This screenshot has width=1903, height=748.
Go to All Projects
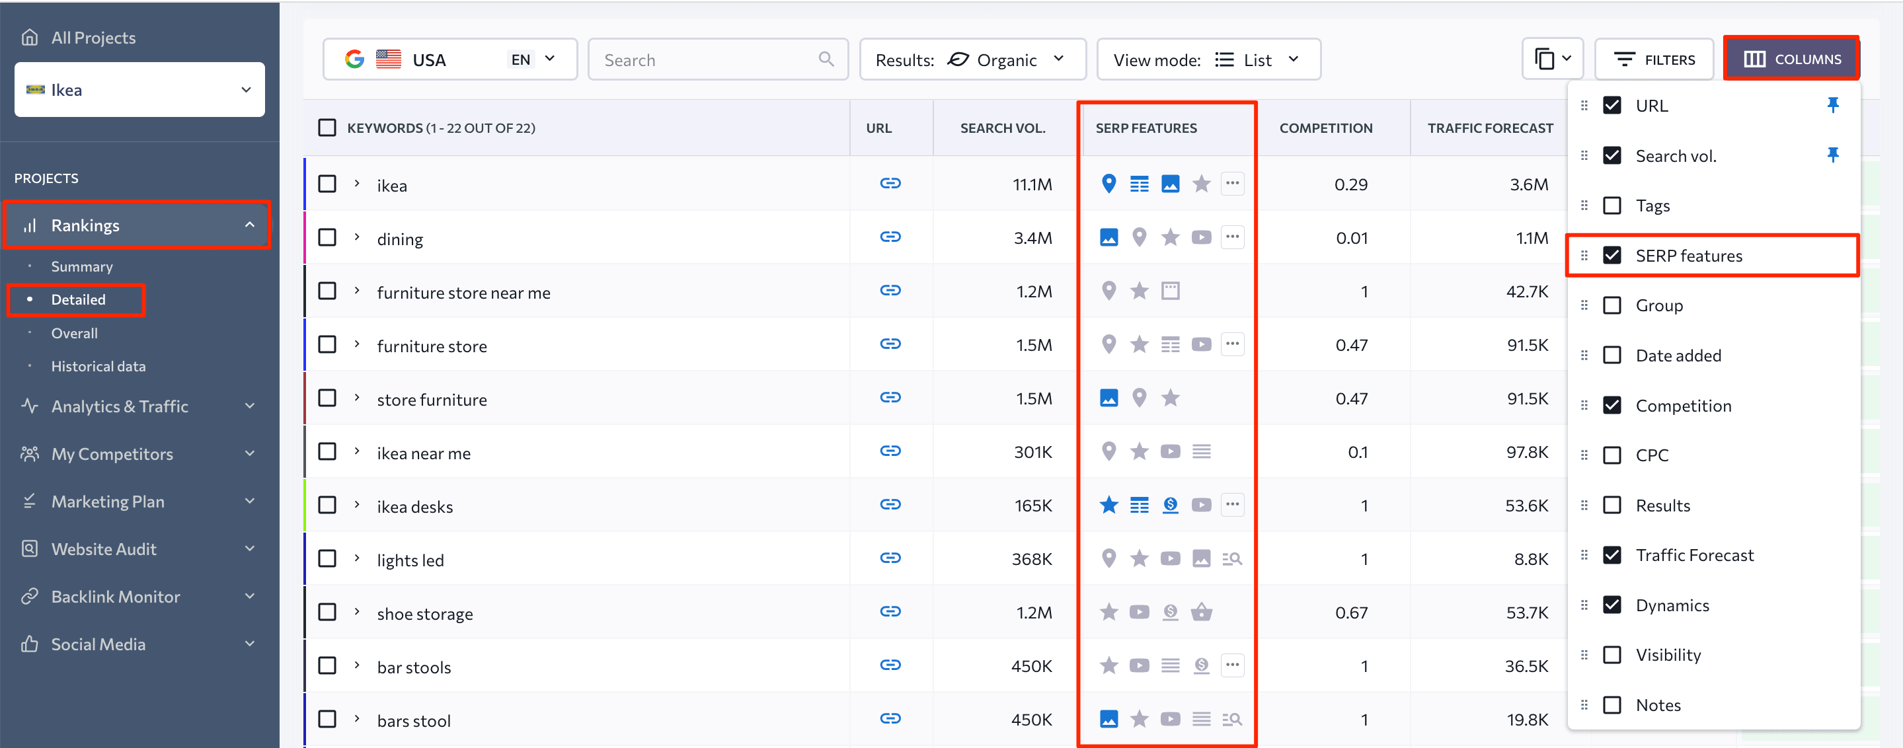[x=93, y=38]
